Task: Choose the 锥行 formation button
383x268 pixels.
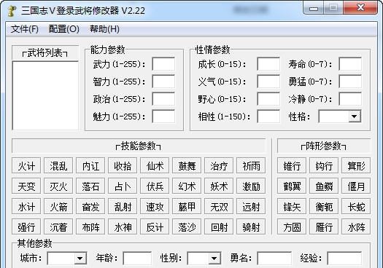Action: coord(292,166)
